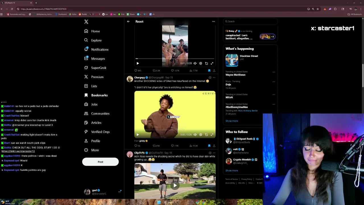Open Kick bookmark in bookmarks bar

point(121,14)
